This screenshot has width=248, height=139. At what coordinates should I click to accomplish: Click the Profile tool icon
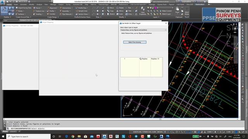48,11
